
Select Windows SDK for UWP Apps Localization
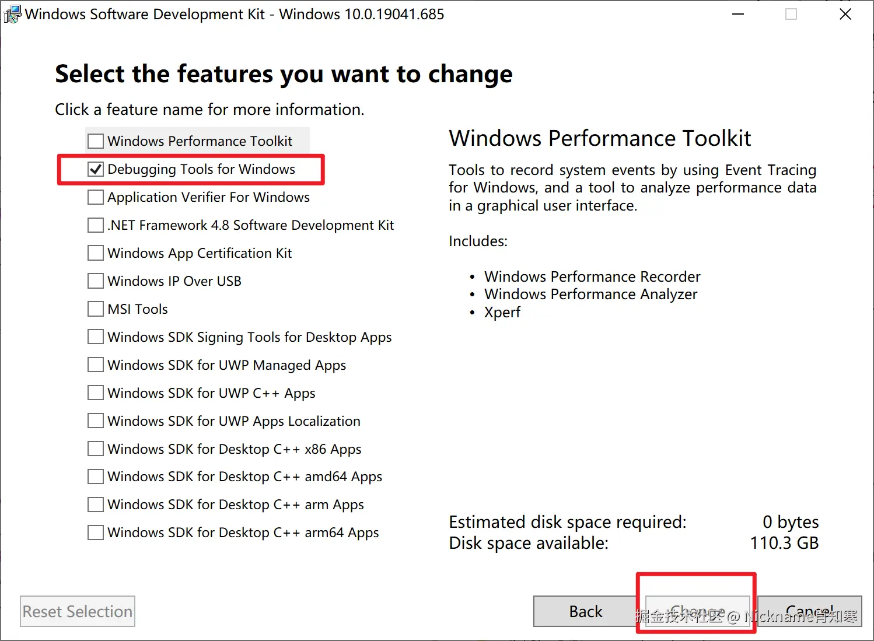96,421
